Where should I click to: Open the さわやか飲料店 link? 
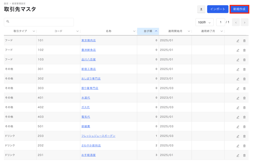pos(91,145)
